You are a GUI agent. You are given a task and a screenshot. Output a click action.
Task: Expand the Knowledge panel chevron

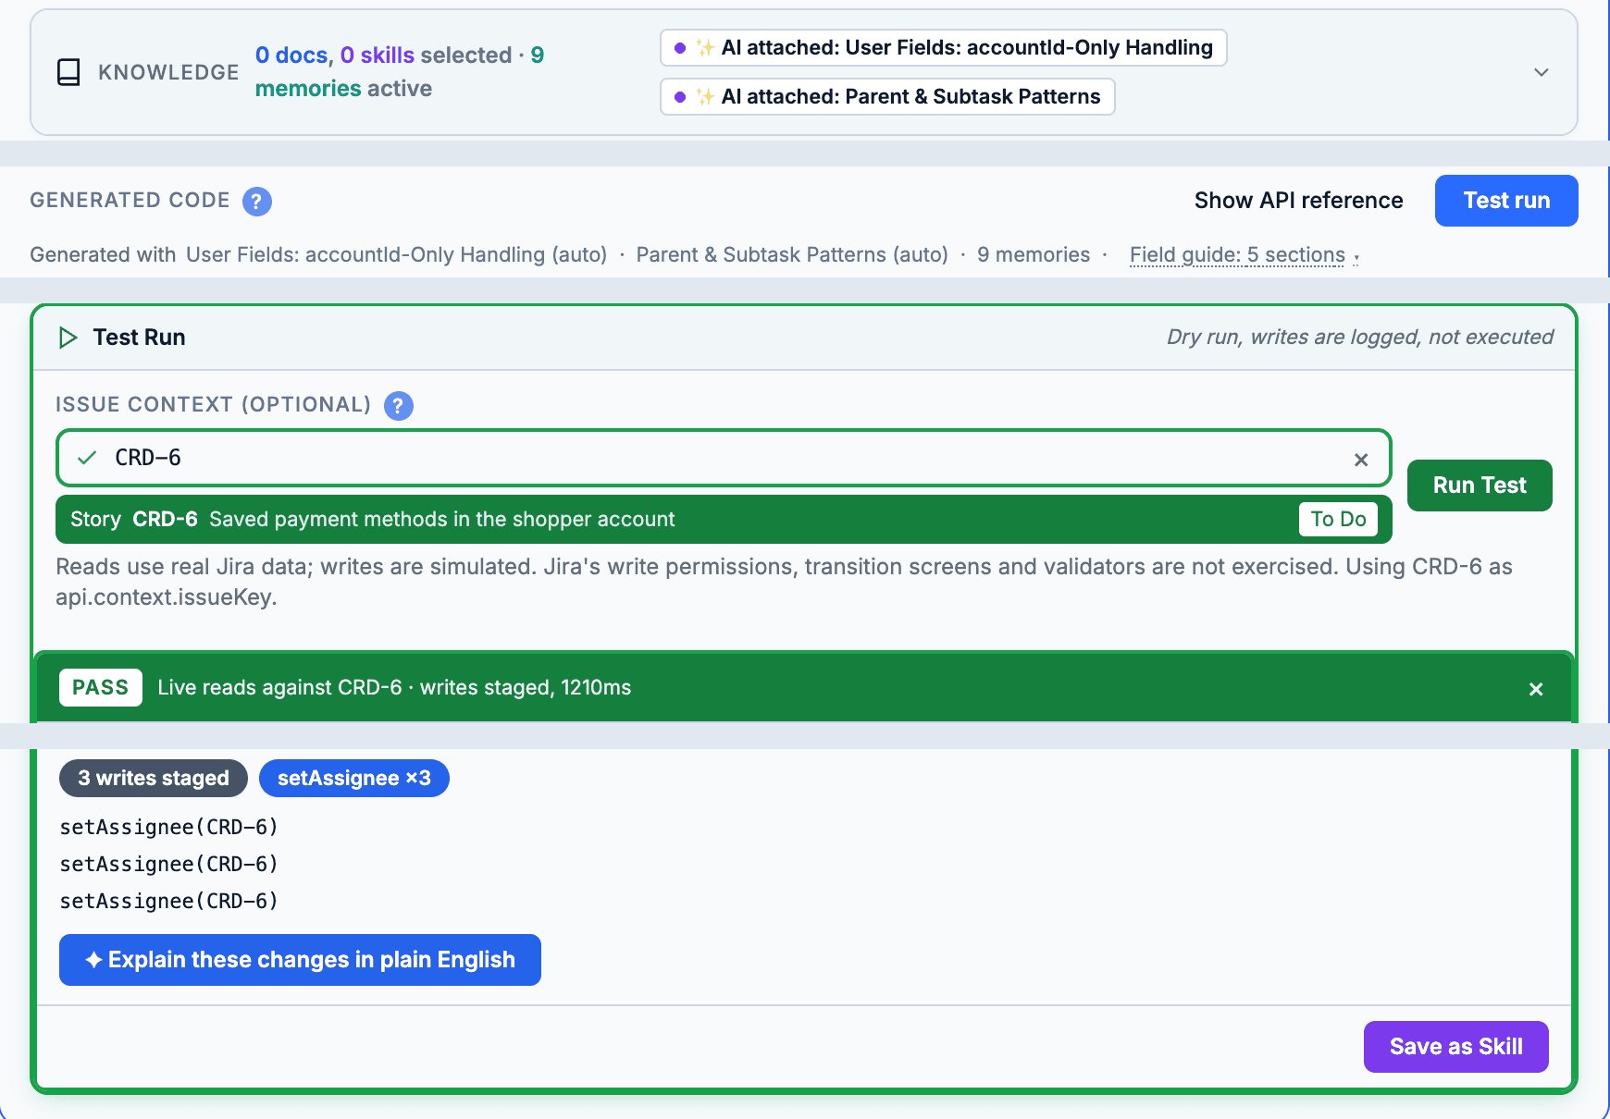[x=1541, y=72]
